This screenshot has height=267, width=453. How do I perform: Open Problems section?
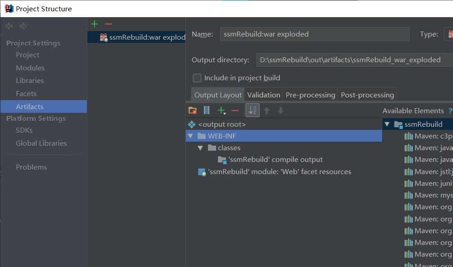[32, 167]
